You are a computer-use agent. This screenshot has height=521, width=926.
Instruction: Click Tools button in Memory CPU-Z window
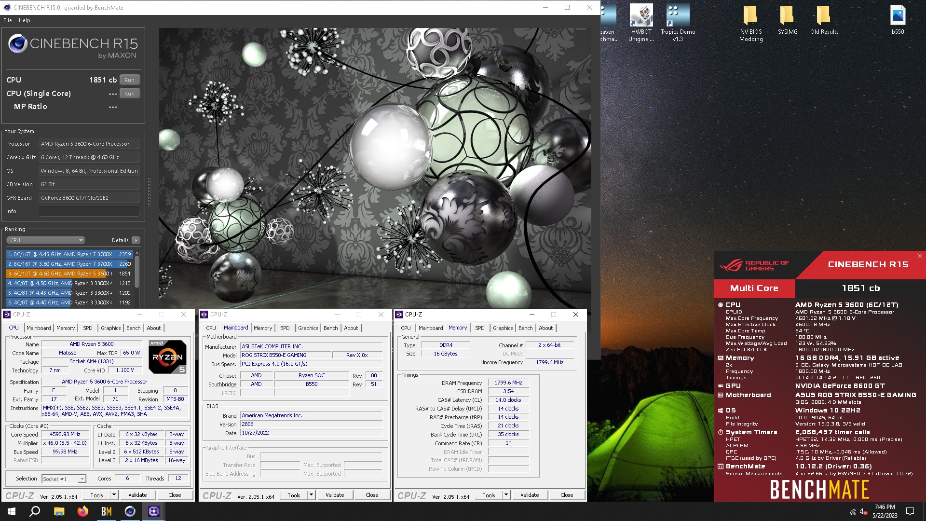489,495
